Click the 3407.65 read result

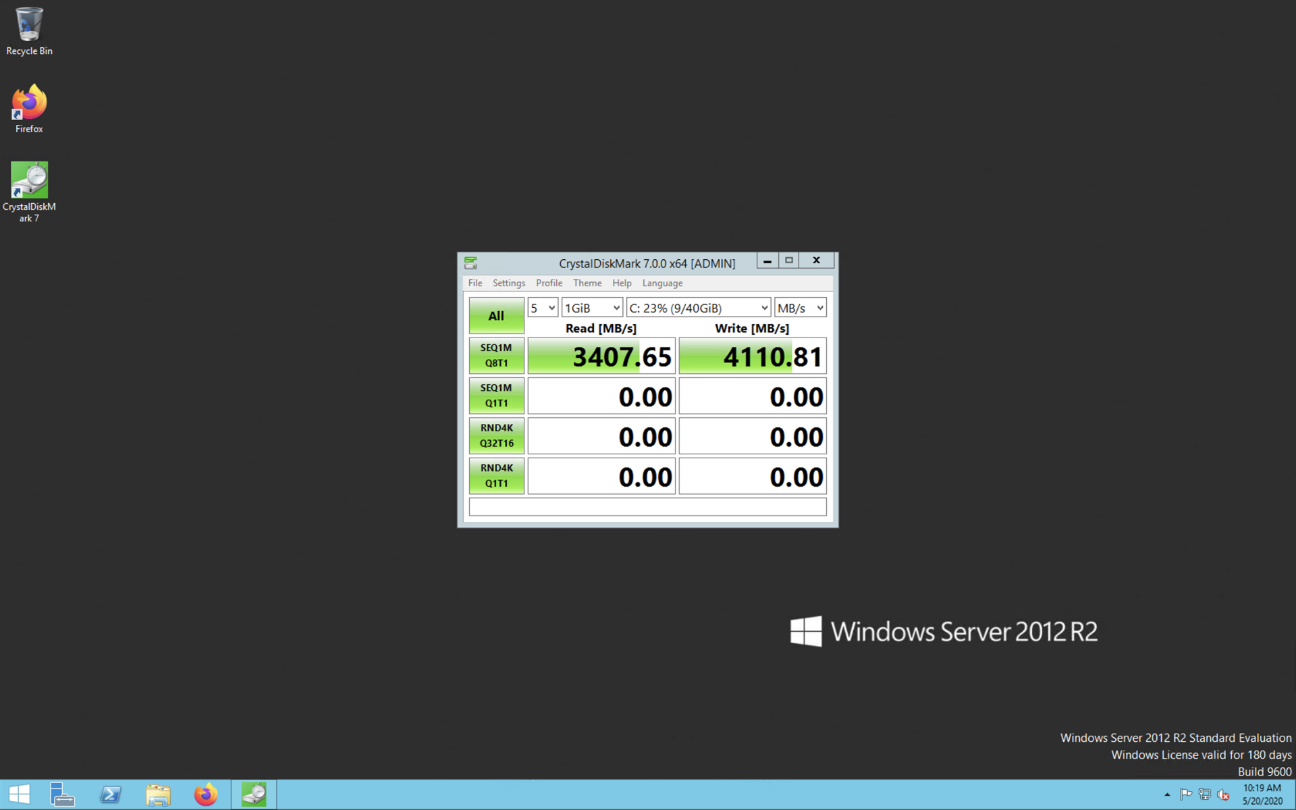pos(601,356)
